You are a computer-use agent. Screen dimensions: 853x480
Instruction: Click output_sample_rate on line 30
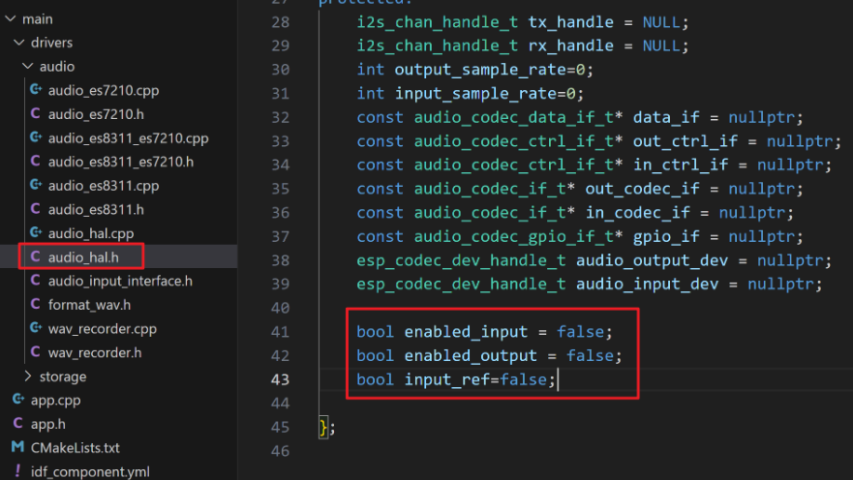[481, 70]
